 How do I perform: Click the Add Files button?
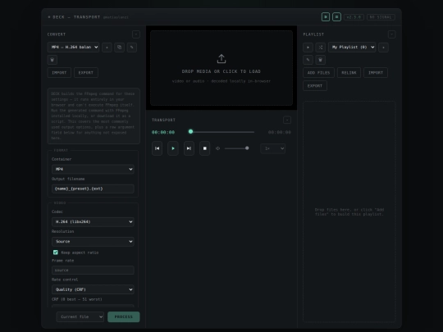click(318, 73)
